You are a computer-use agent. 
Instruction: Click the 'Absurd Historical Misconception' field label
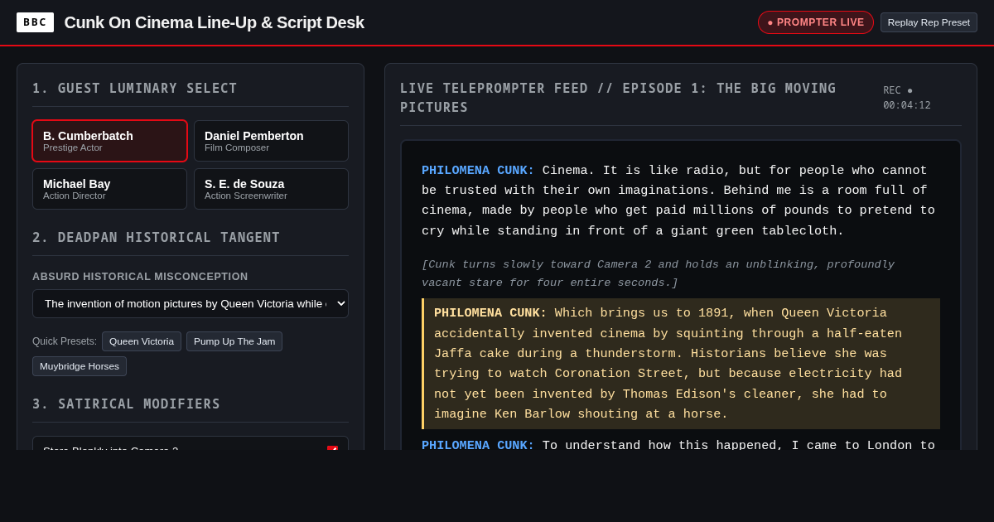click(x=140, y=277)
